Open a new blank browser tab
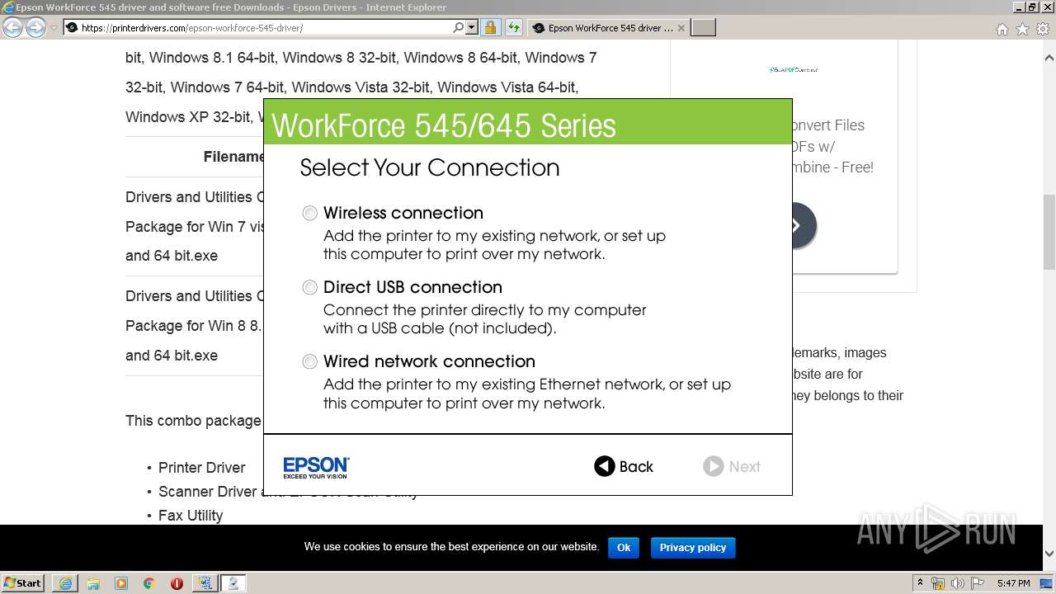 point(703,28)
